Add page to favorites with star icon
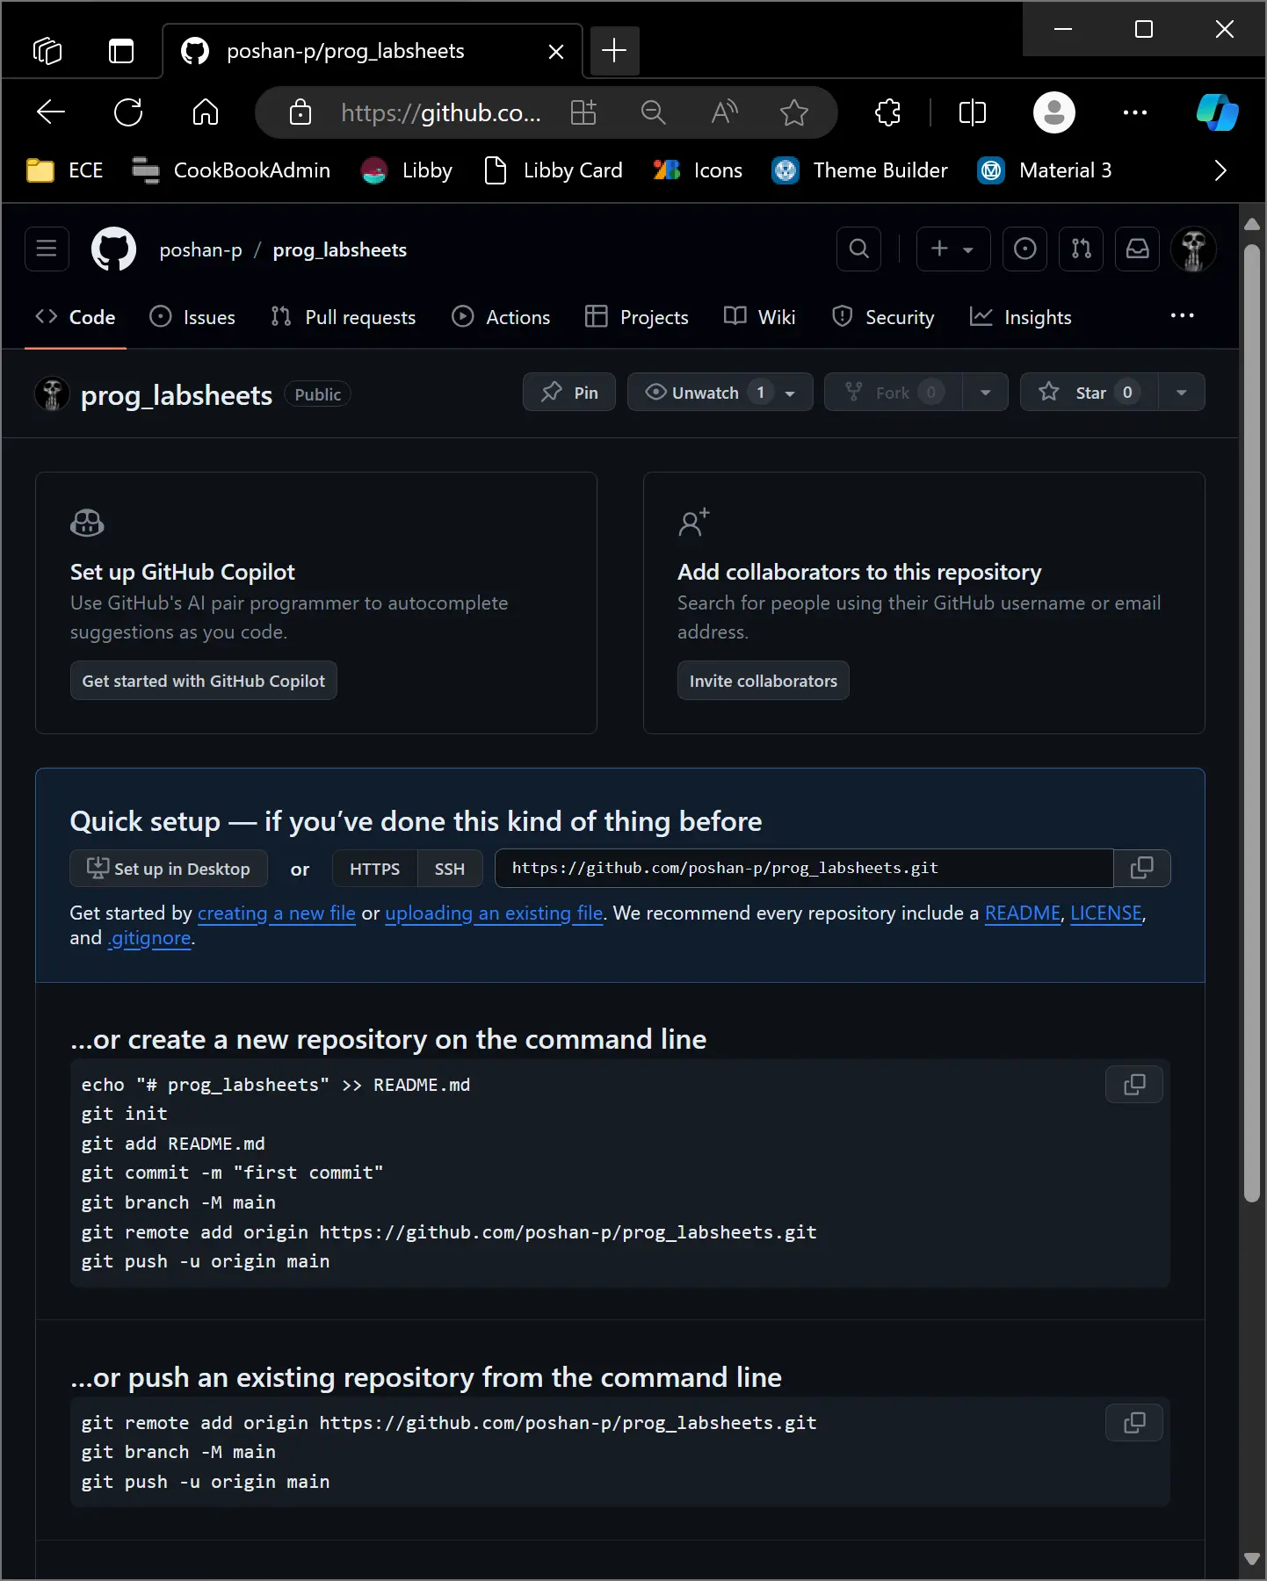1267x1581 pixels. [794, 112]
